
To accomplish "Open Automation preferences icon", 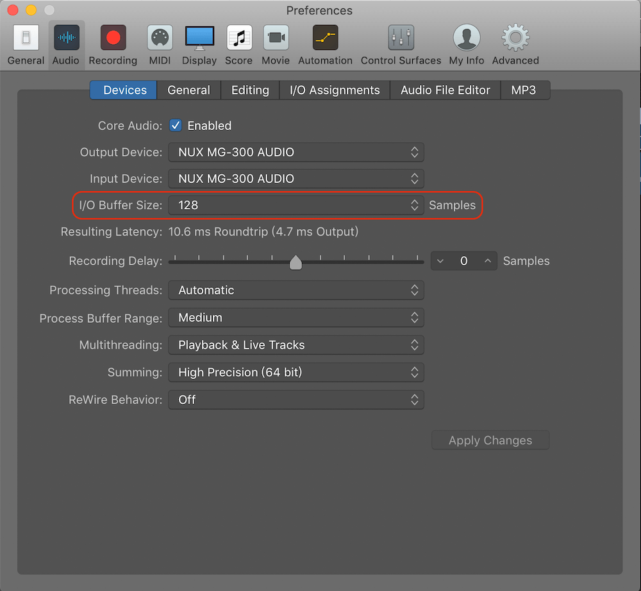I will point(325,39).
